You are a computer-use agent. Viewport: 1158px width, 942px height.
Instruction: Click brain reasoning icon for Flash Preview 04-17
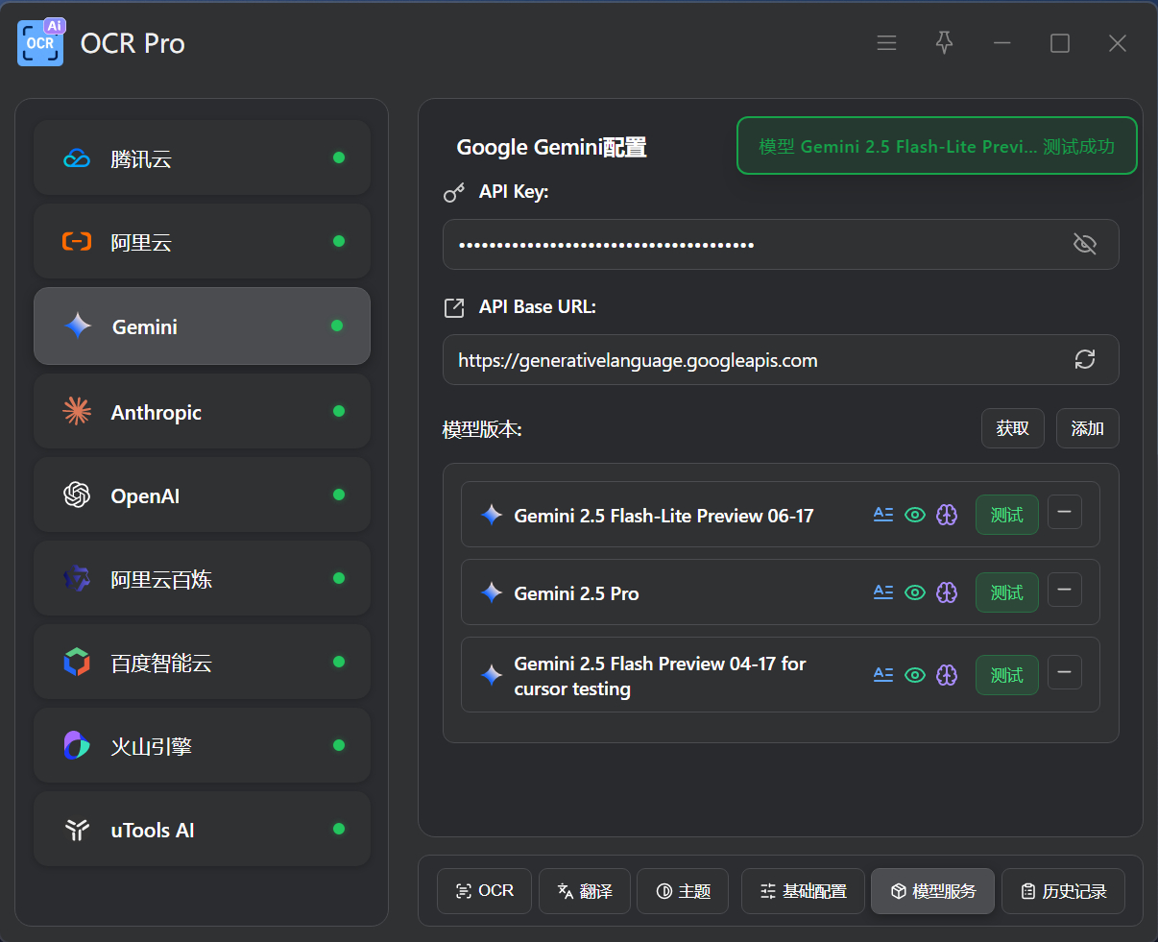coord(947,675)
